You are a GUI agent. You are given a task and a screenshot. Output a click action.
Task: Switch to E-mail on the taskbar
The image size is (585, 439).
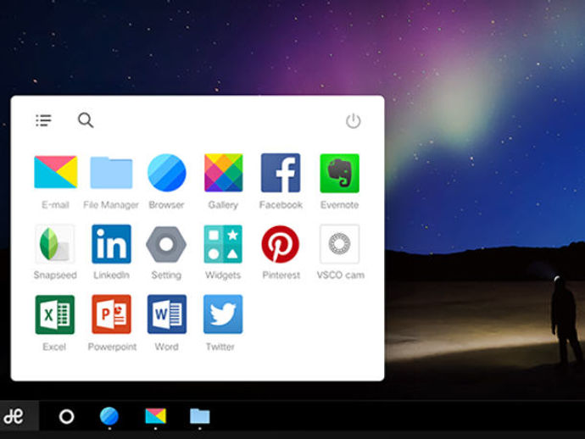(x=156, y=416)
